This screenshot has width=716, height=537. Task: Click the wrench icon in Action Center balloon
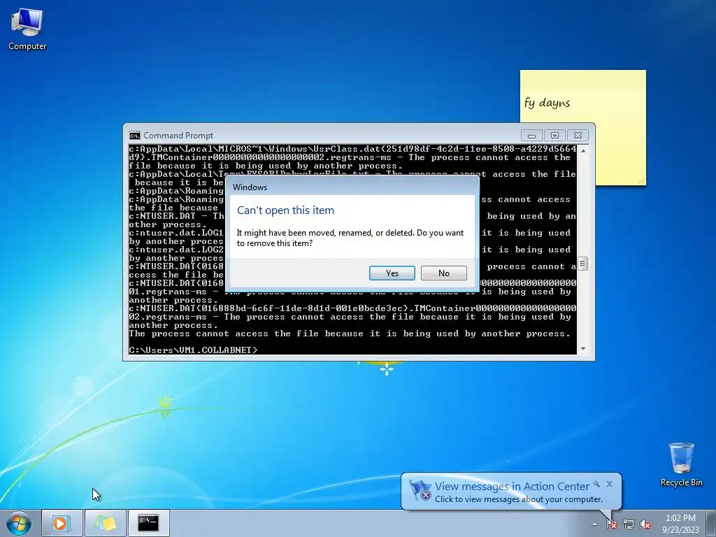596,484
